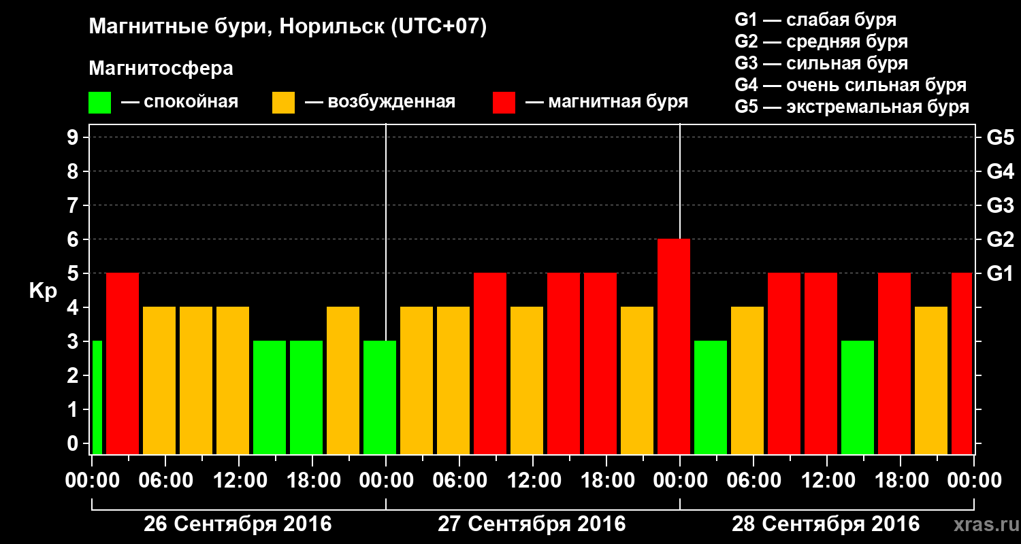Click the orange bar just before the Kp 6 bar
This screenshot has width=1021, height=544.
click(637, 380)
